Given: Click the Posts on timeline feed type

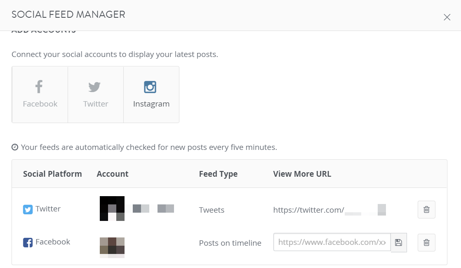Looking at the screenshot, I should click(230, 243).
